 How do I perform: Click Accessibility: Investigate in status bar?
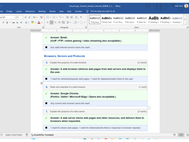coord(42,135)
